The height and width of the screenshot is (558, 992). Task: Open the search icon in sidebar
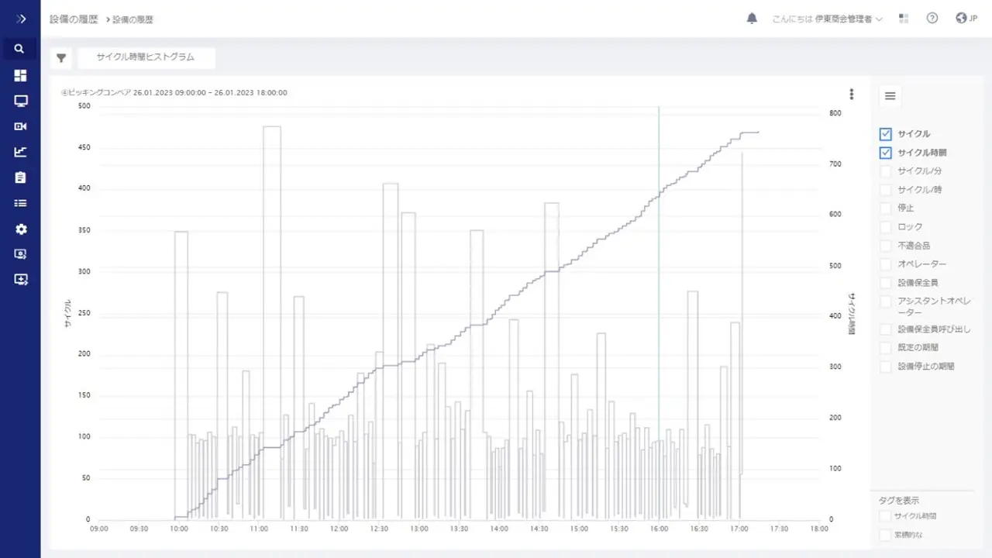point(20,49)
